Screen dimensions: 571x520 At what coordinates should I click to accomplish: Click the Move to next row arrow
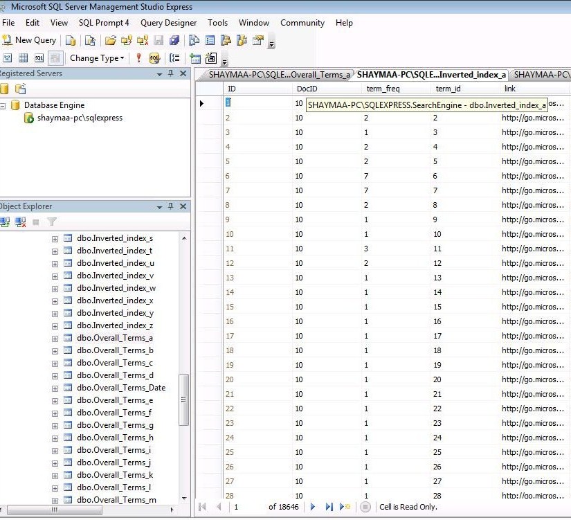point(312,507)
